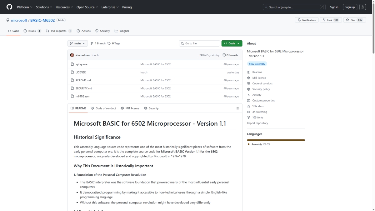Click the Assembly 100.0% language label
Viewport: 375px width, 211px height.
coord(259,144)
